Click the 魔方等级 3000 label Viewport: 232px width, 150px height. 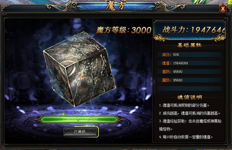pos(124,30)
